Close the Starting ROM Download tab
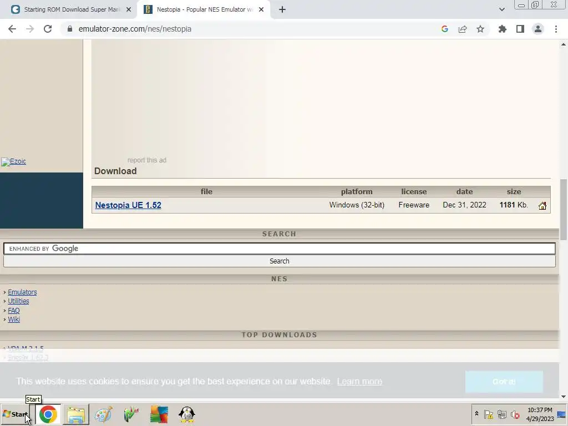This screenshot has width=568, height=426. coord(129,9)
